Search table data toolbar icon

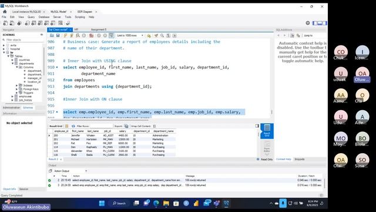coord(61,23)
